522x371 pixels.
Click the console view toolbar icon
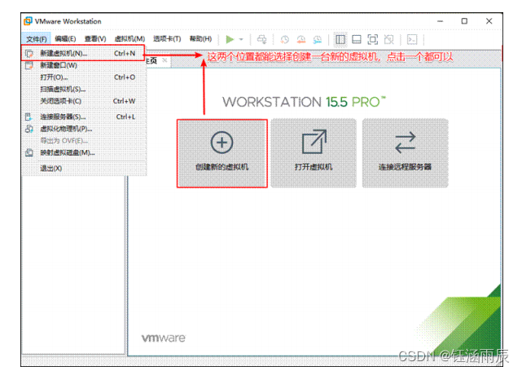click(x=412, y=40)
